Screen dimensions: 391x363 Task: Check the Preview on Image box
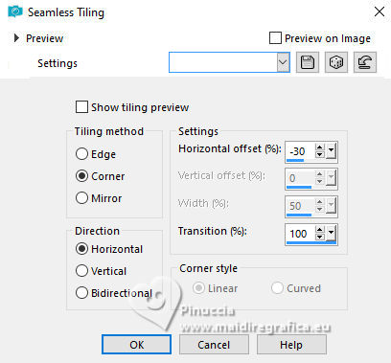pos(275,38)
